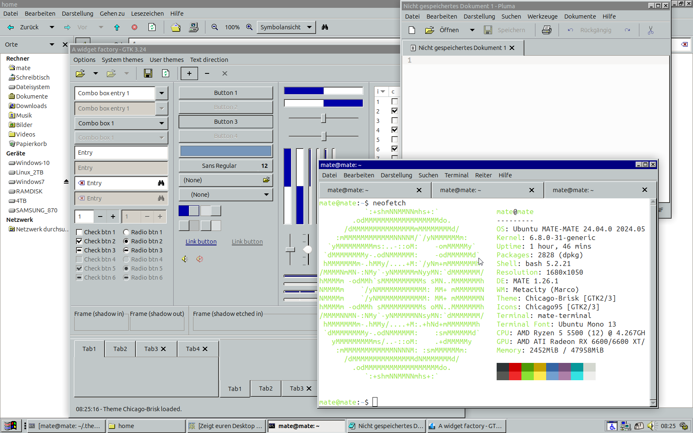Open the Orte sidebar selector dropdown

point(52,45)
